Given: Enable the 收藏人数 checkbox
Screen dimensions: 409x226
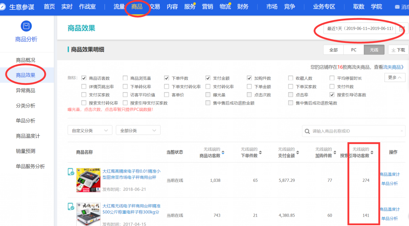Looking at the screenshot, I should (x=291, y=78).
